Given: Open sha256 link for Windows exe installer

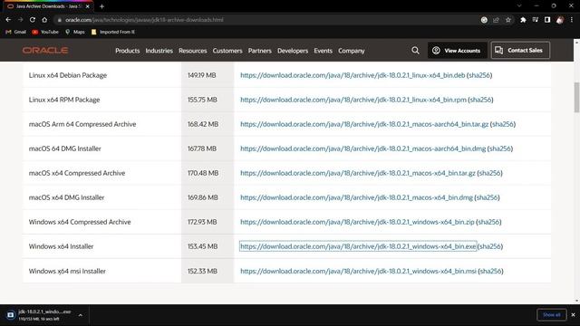Looking at the screenshot, I should [x=490, y=246].
